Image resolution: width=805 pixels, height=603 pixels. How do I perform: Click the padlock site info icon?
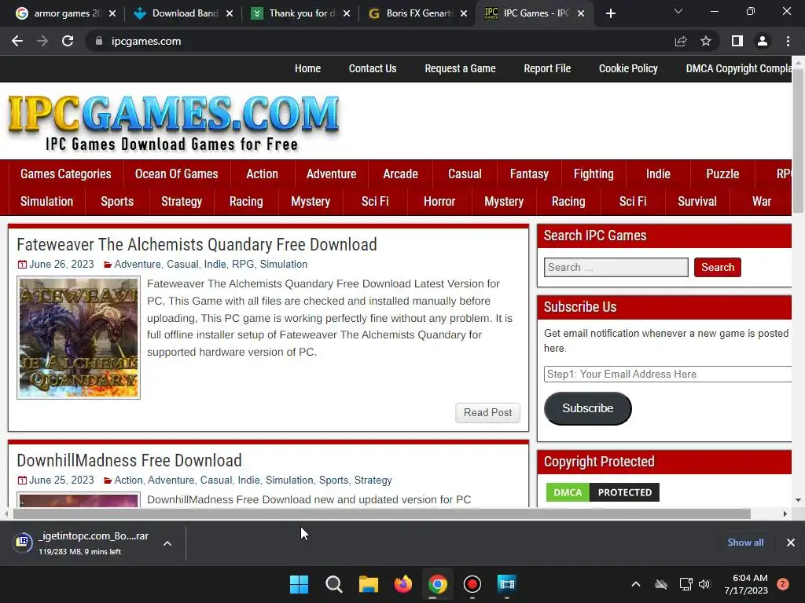[x=98, y=41]
